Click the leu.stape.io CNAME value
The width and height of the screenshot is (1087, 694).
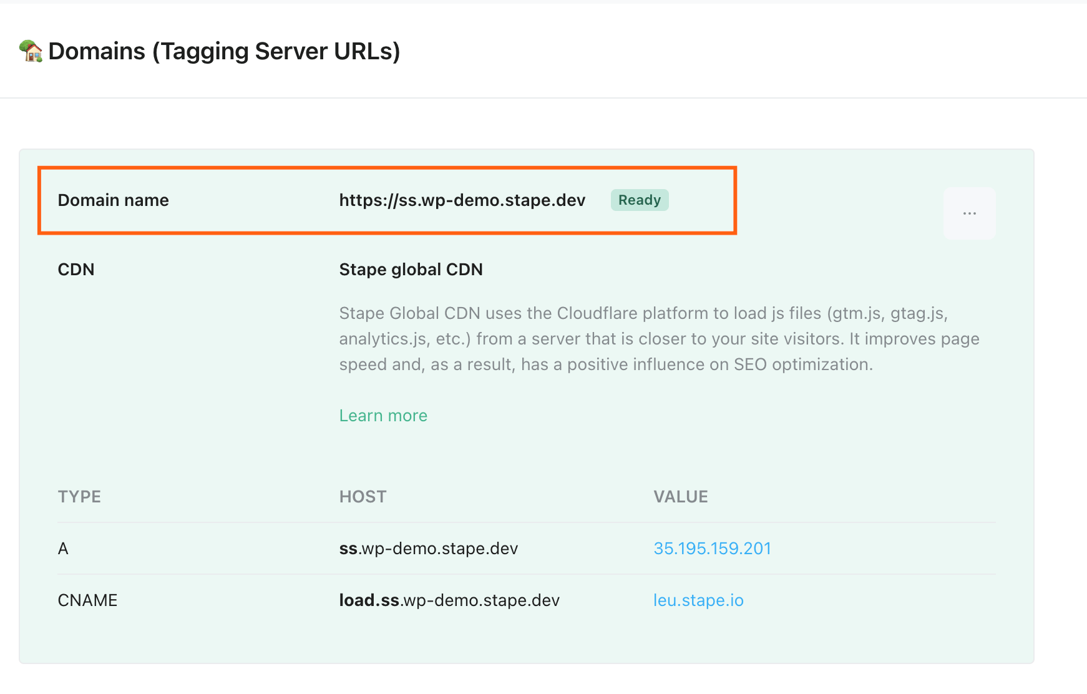(698, 600)
